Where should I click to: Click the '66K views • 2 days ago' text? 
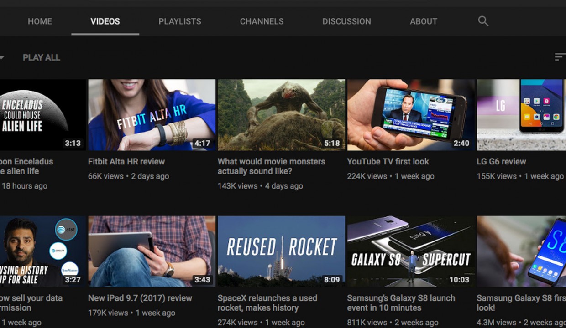pyautogui.click(x=129, y=176)
